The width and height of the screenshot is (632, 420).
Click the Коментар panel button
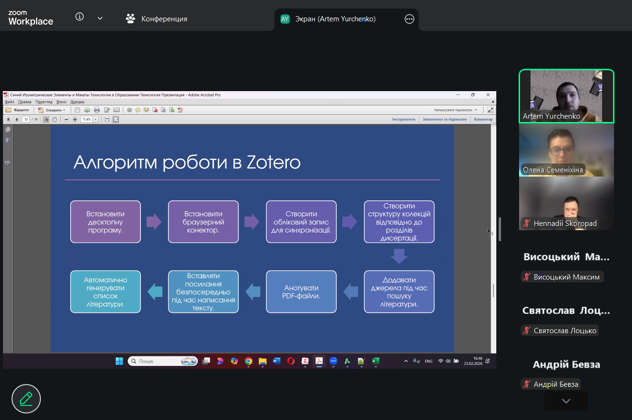483,119
